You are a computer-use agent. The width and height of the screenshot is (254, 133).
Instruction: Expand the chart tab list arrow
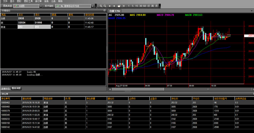tap(252, 11)
